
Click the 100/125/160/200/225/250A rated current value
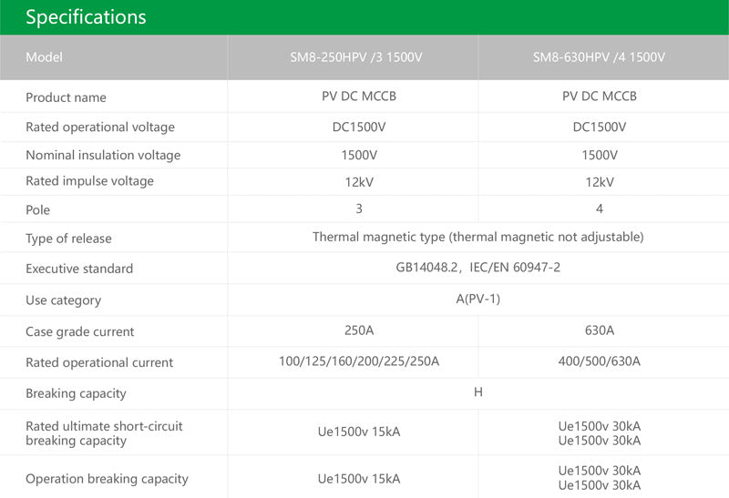point(358,361)
